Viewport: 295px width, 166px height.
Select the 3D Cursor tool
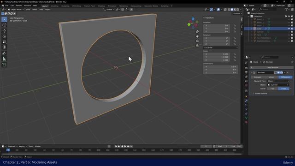(4, 25)
